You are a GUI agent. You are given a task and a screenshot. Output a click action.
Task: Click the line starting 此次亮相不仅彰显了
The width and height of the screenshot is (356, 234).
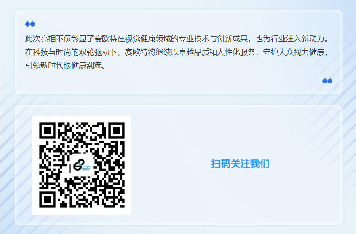pos(177,39)
